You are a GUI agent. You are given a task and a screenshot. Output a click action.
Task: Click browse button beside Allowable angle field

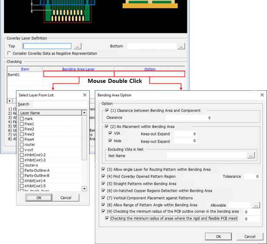tap(257, 205)
